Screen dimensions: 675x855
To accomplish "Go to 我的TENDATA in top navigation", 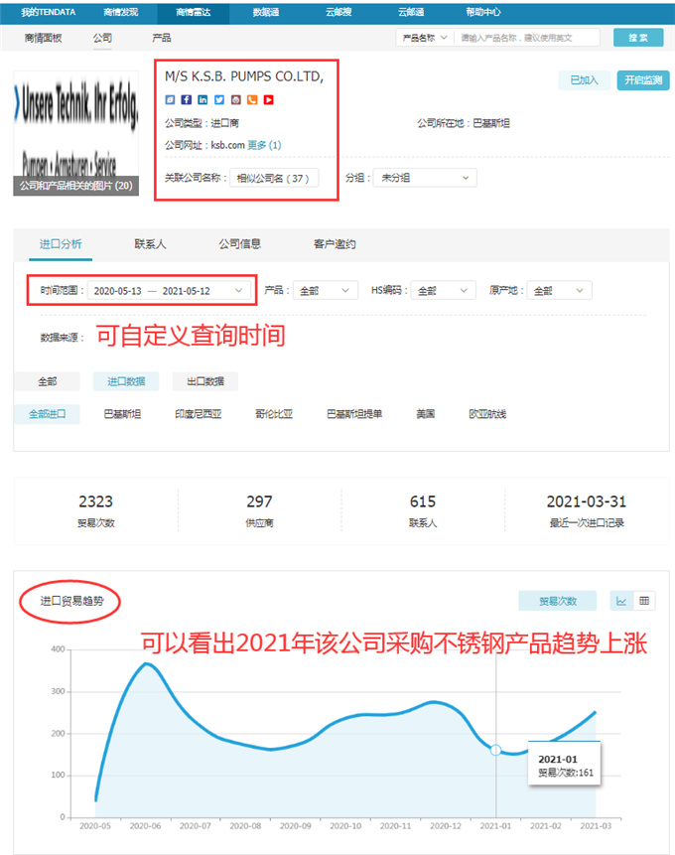I will coord(49,12).
